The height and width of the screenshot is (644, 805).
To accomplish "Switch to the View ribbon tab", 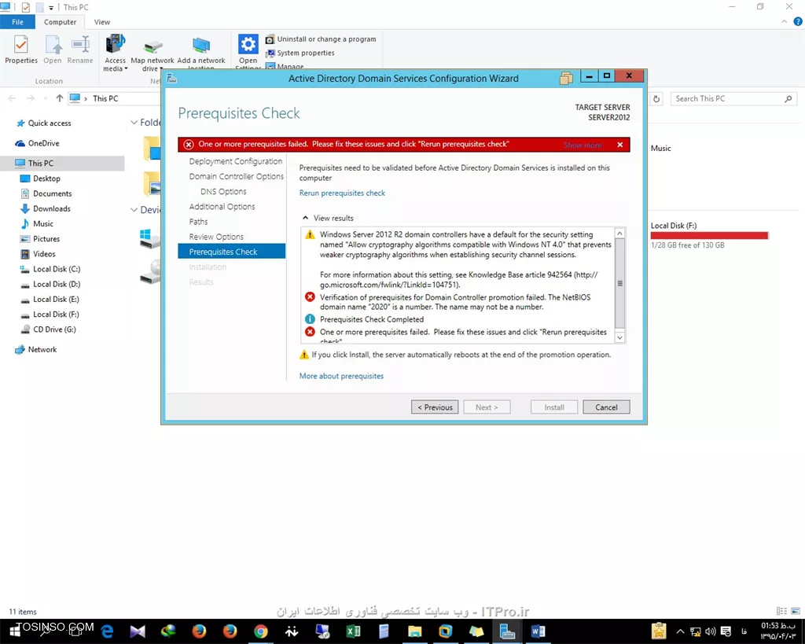I will pos(101,22).
